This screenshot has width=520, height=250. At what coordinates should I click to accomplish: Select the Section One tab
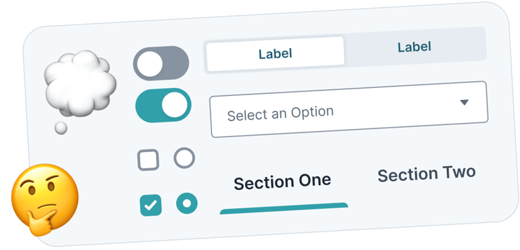[282, 182]
